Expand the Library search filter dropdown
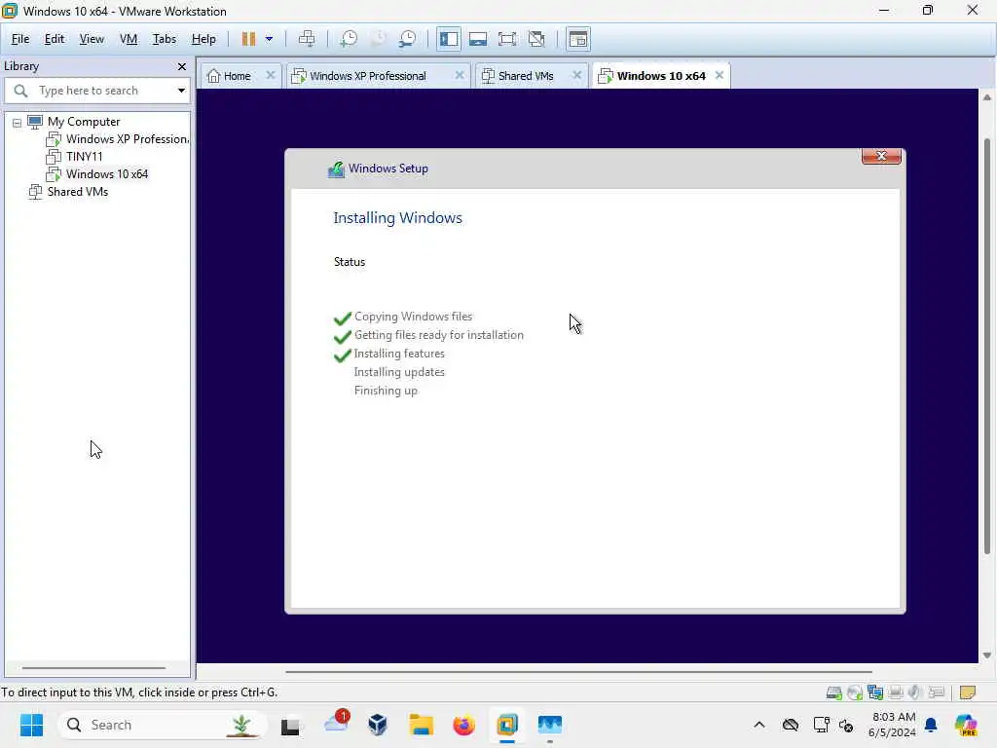 pos(182,91)
